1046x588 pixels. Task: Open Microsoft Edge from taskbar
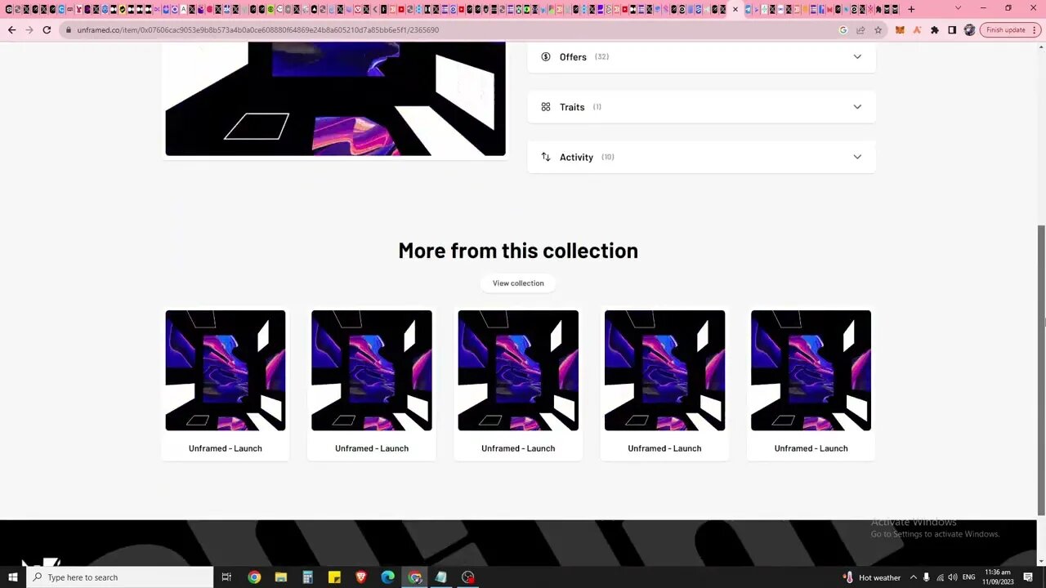coord(388,577)
